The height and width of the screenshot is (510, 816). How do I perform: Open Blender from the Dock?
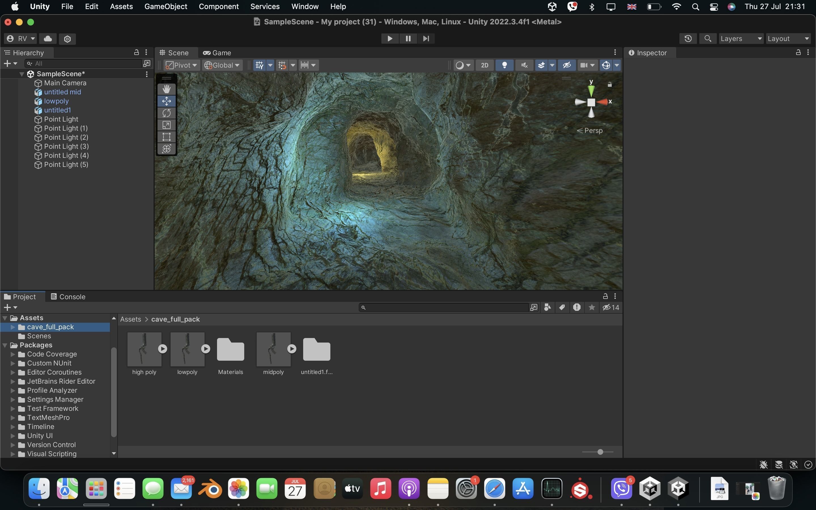pyautogui.click(x=210, y=489)
